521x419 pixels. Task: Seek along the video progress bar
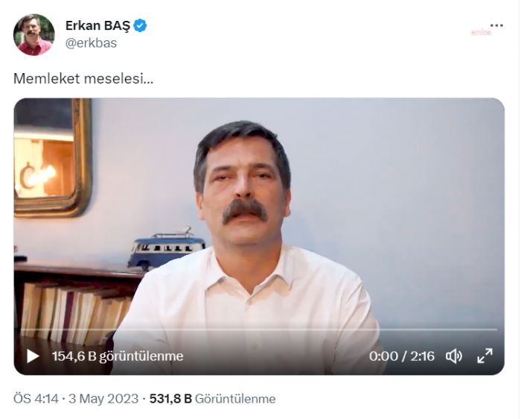(x=259, y=330)
